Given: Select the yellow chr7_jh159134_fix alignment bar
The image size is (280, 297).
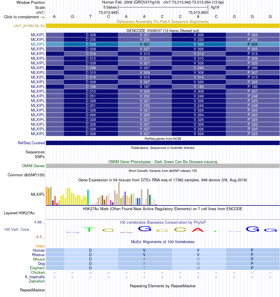Looking at the screenshot, I should pos(163,26).
